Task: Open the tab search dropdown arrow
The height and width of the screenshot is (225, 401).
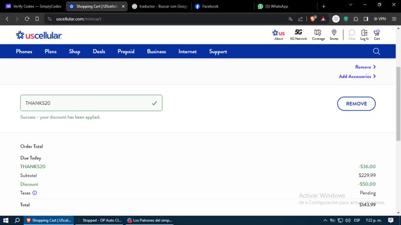Action: [351, 5]
